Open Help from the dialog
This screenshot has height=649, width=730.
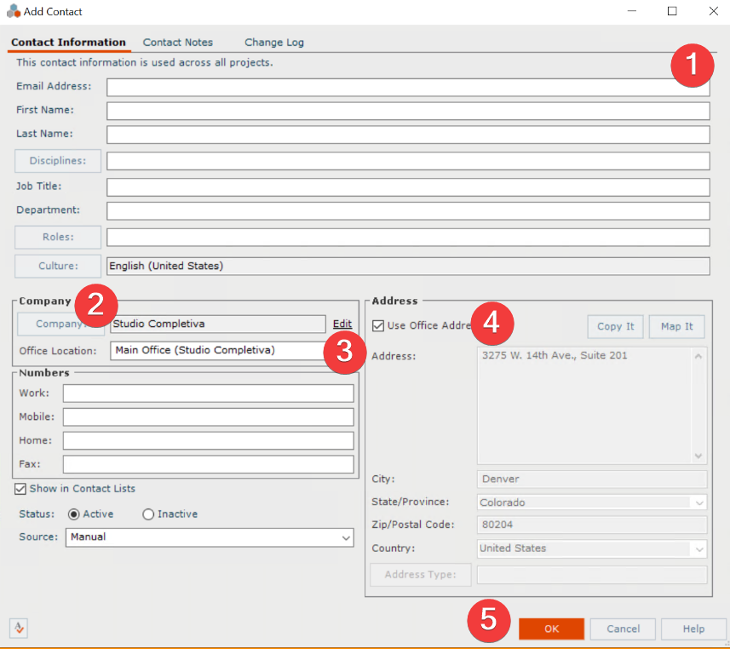pyautogui.click(x=693, y=629)
